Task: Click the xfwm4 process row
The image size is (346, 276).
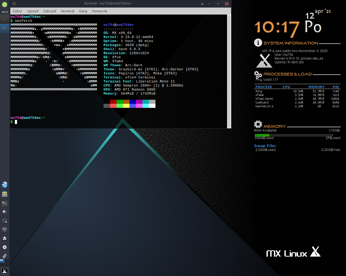Action: click(297, 95)
